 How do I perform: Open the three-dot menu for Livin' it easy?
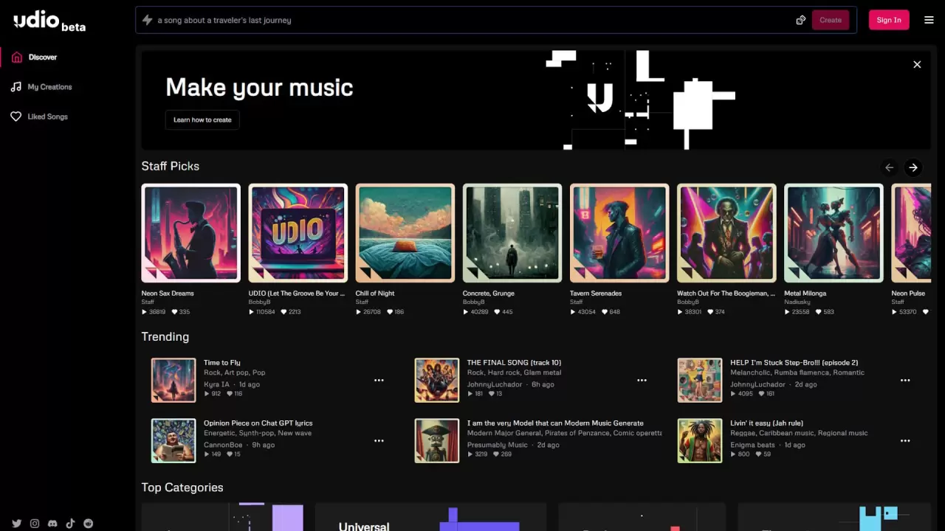(x=905, y=441)
